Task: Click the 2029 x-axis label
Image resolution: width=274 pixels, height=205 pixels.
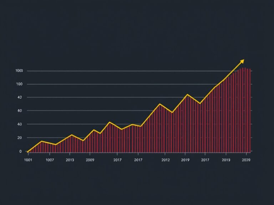Action: [x=246, y=160]
